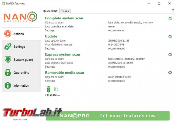Close the NANO Antivirus window
The image size is (175, 123).
point(169,3)
